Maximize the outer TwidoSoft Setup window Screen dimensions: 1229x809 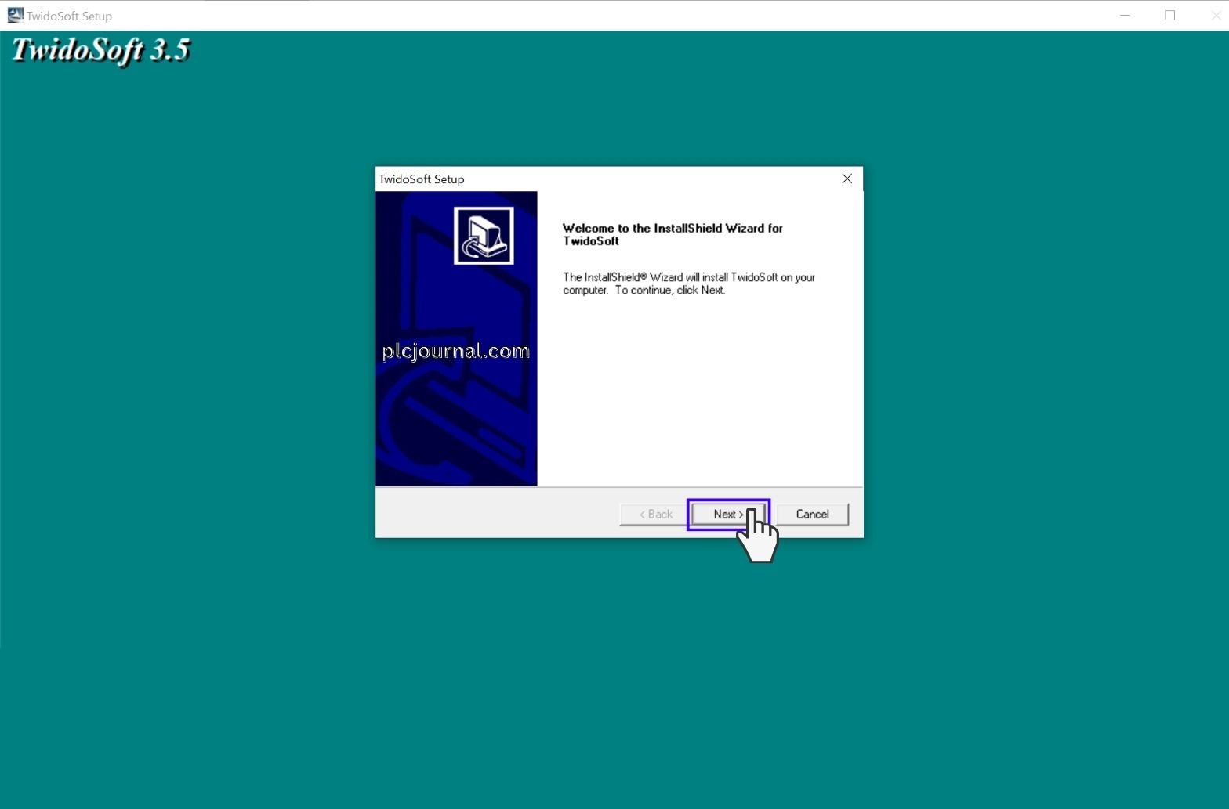click(x=1169, y=16)
